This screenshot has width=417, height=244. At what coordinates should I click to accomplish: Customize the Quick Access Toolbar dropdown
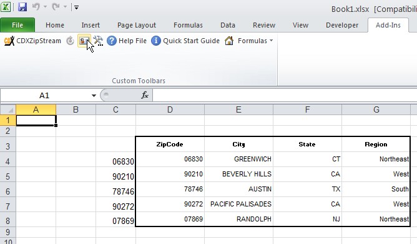click(76, 8)
